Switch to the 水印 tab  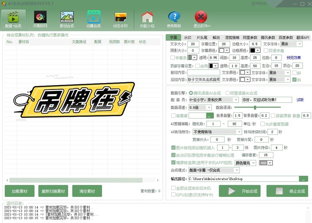tap(188, 38)
